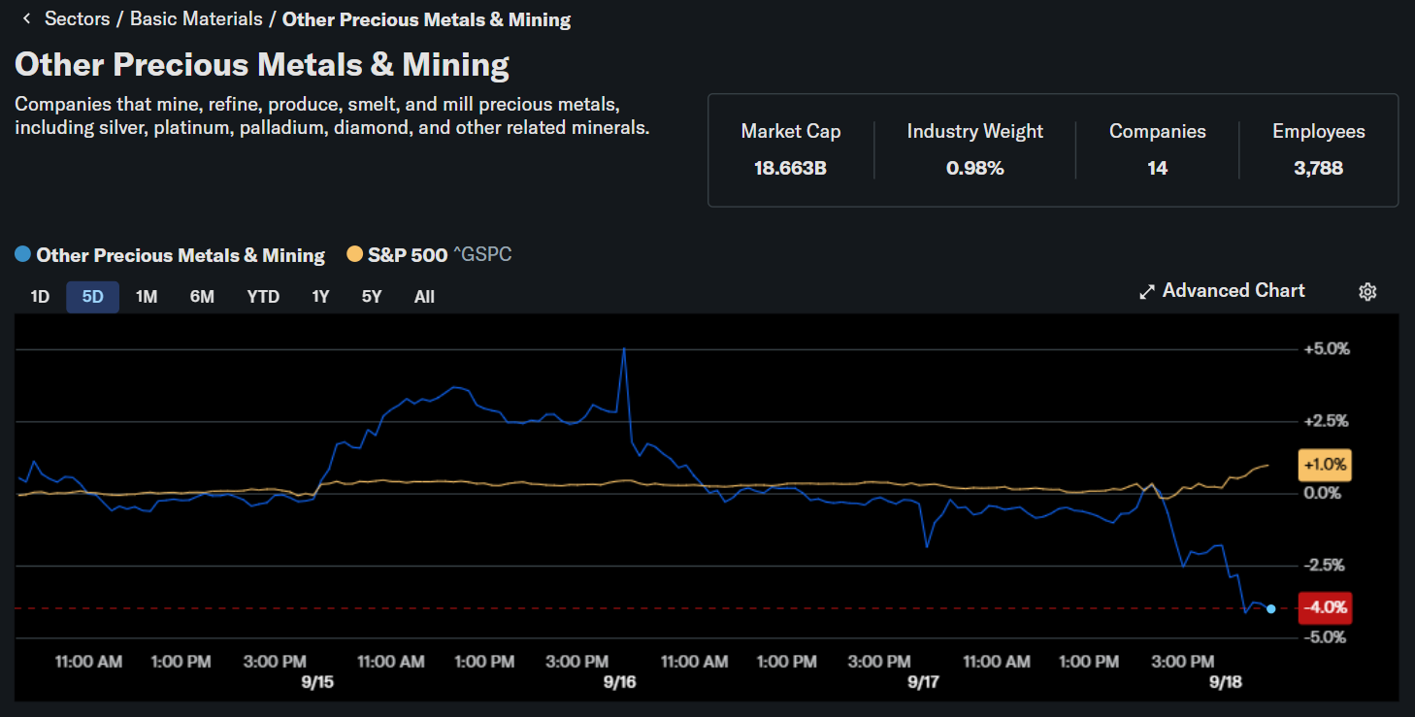Click the 9/17 date label on axis
This screenshot has width=1415, height=717.
coord(924,682)
